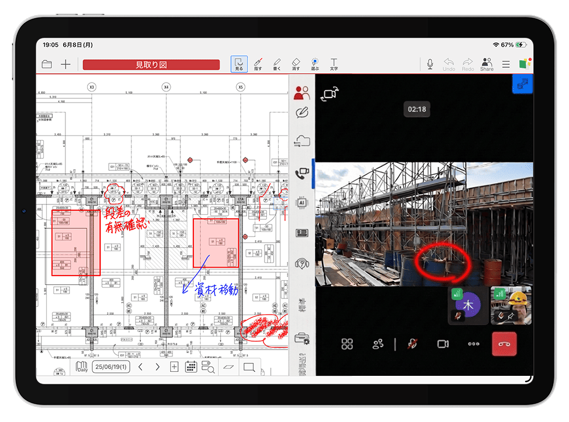Add a new page with page-plus icon
Image resolution: width=569 pixels, height=422 pixels.
pos(174,367)
